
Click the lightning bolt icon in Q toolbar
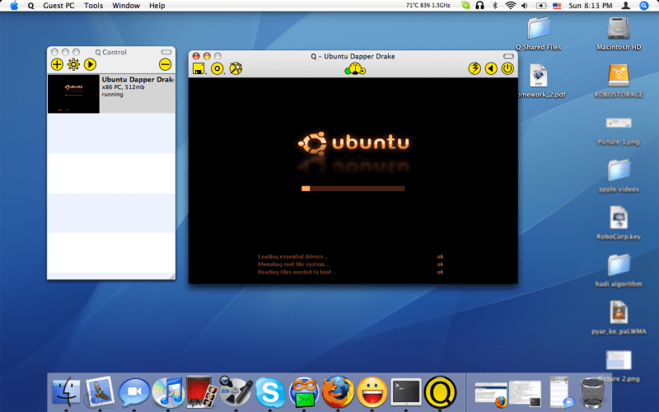coord(474,68)
